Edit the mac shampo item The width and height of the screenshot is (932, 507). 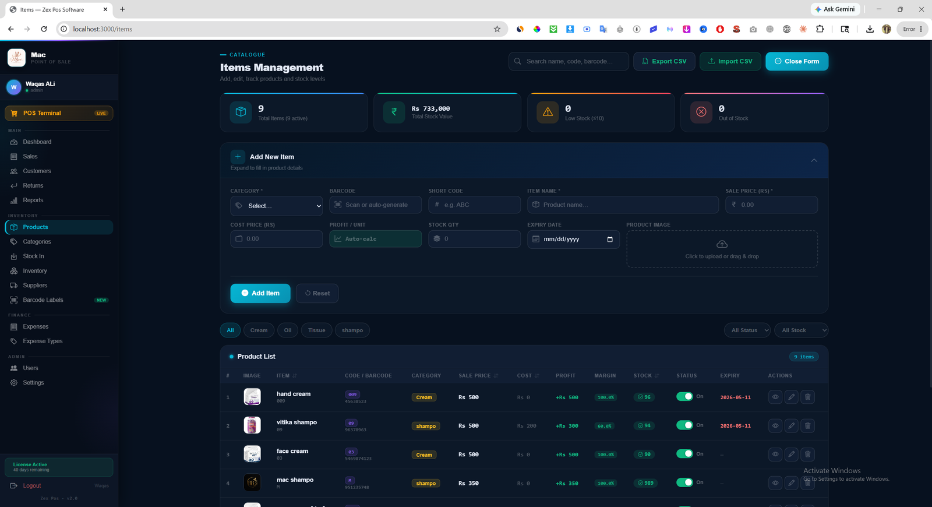click(x=791, y=483)
